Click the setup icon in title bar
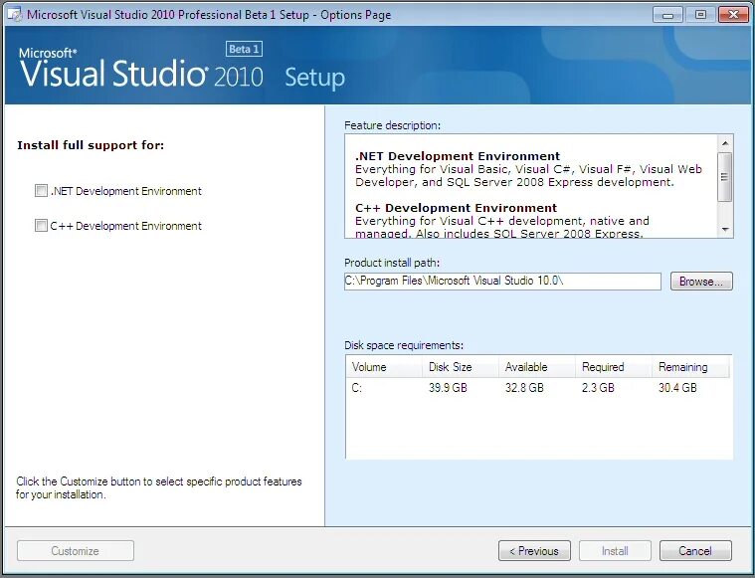 (15, 15)
